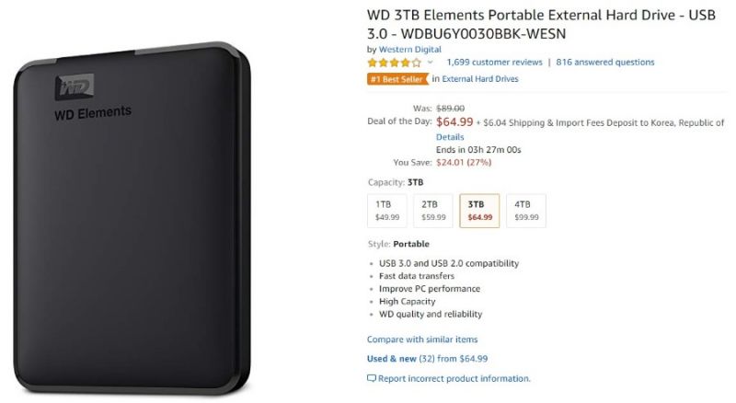Click Compare with similar items
The image size is (736, 403).
pos(422,340)
